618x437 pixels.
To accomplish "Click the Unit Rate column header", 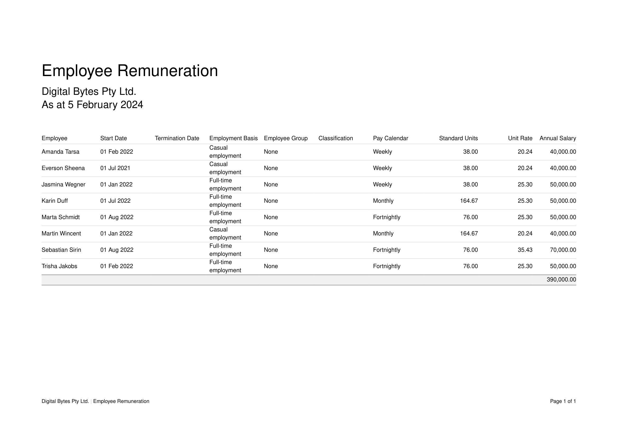I will pyautogui.click(x=520, y=138).
